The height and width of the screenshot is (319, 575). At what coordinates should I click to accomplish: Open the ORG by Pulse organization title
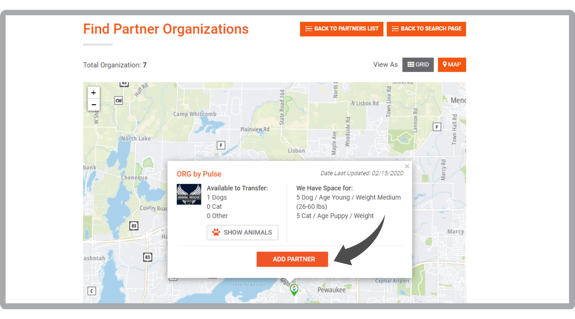point(199,174)
